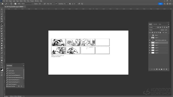Viewport: 173px width, 97px height.
Task: Open the Window menu
Action: (x=37, y=1)
